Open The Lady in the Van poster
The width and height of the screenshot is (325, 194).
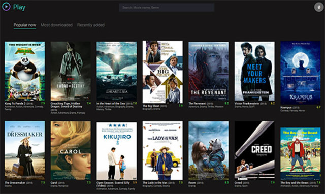pyautogui.click(x=162, y=151)
